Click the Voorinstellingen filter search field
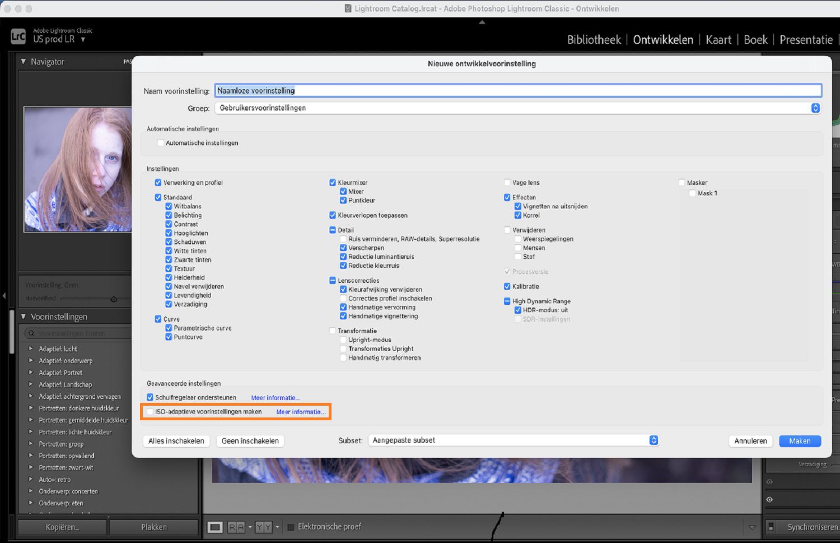 78,333
